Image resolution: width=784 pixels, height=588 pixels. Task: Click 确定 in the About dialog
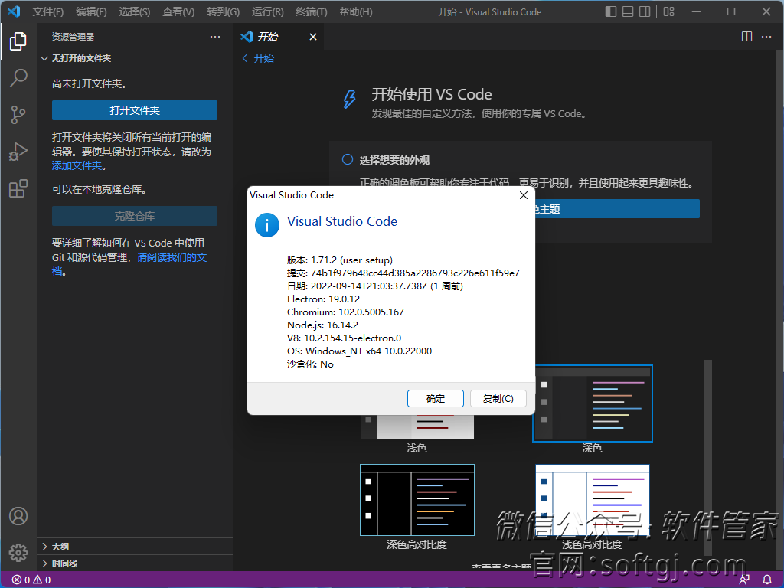tap(436, 398)
